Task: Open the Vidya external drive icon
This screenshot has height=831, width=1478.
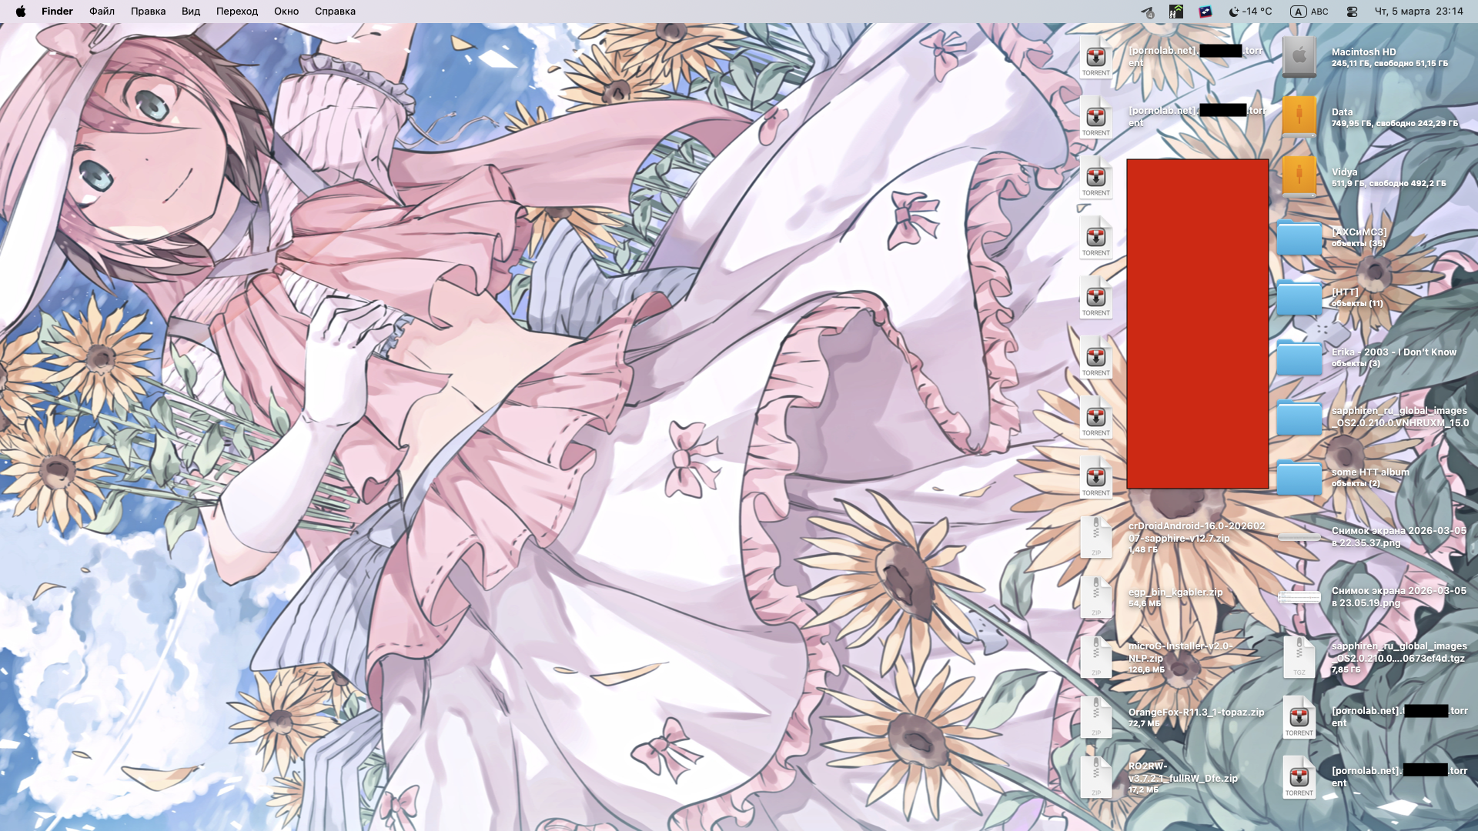Action: click(1299, 176)
